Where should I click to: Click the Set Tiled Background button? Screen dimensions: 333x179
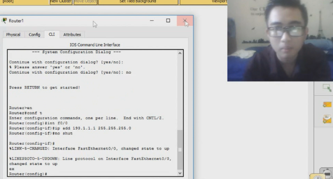[x=138, y=2]
